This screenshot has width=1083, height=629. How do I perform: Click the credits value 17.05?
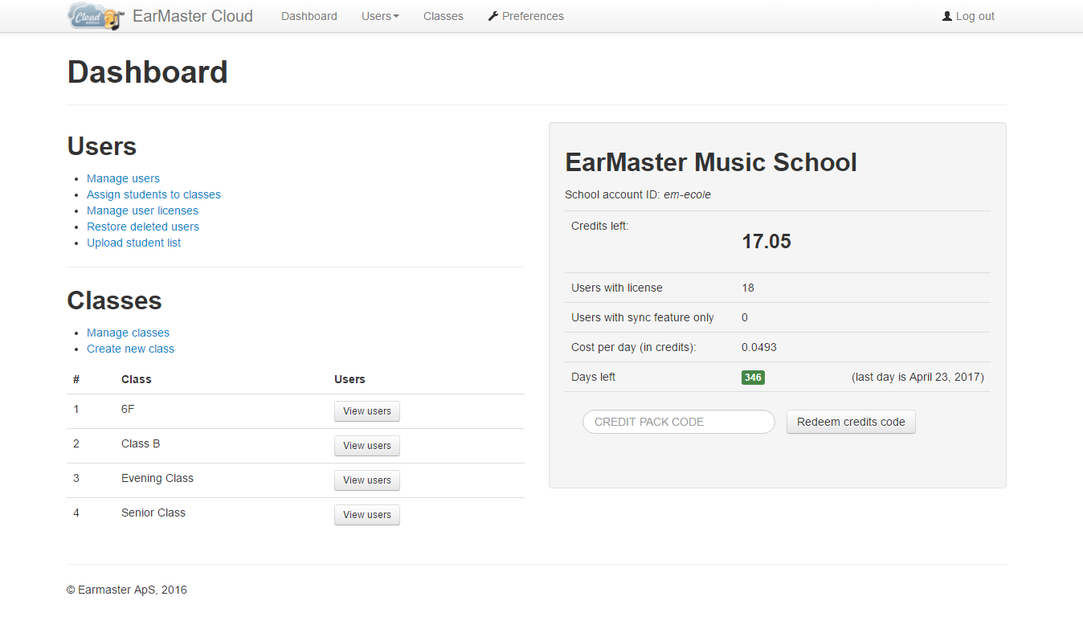(x=766, y=242)
